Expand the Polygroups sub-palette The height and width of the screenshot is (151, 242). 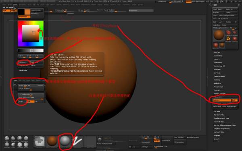[x=218, y=87]
